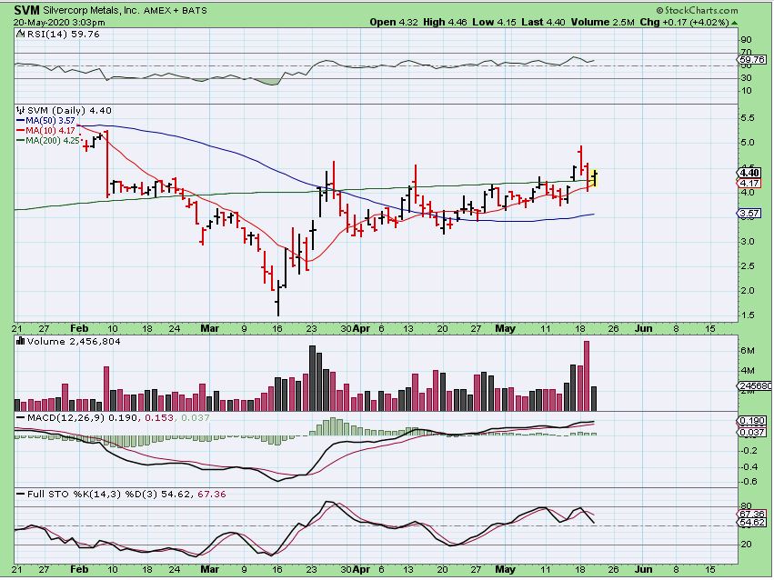The width and height of the screenshot is (774, 580).
Task: Click the 0.153 signal value in MACD legend
Action: [x=159, y=418]
